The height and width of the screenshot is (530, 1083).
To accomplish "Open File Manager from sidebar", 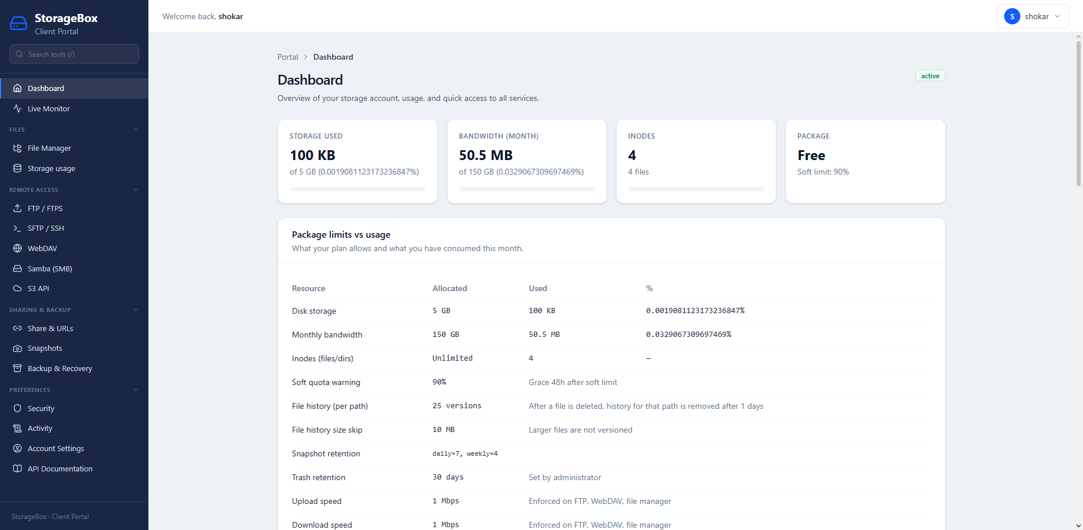I will click(x=74, y=148).
